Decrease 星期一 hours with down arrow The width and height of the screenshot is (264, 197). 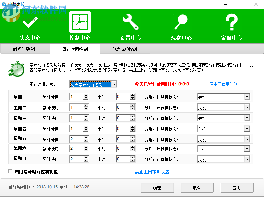[x=86, y=98]
